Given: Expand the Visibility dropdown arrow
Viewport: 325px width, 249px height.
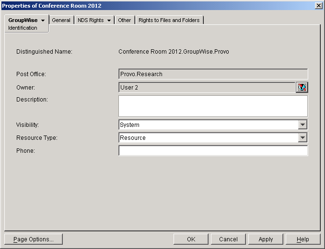Looking at the screenshot, I should point(302,125).
